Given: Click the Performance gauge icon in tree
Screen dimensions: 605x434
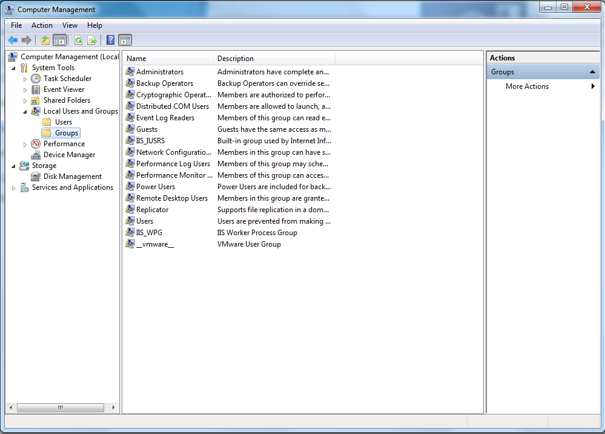Looking at the screenshot, I should pos(36,144).
